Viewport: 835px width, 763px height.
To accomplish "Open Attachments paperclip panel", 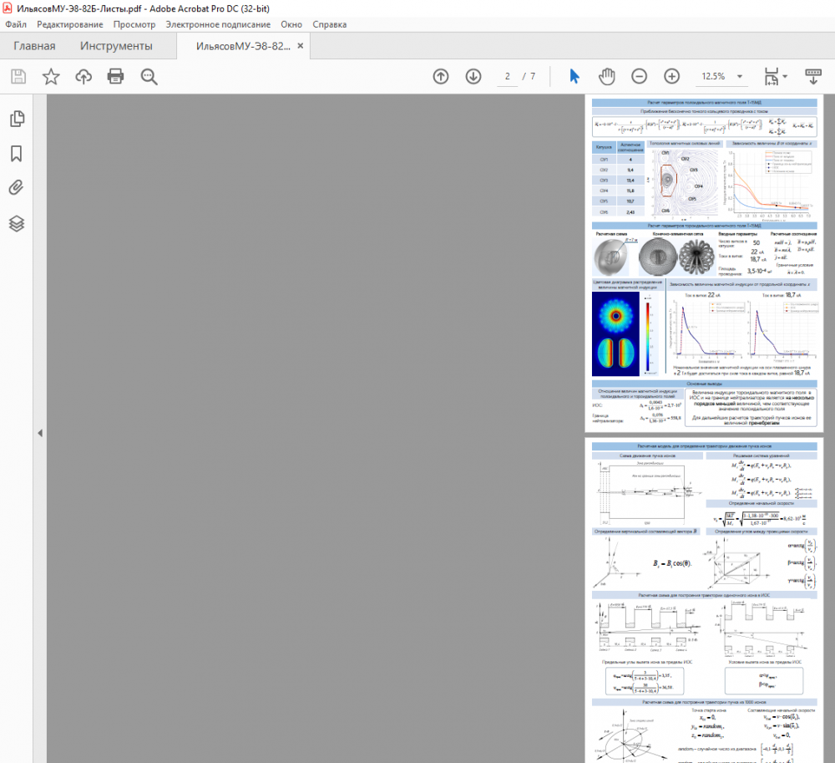I will coord(17,188).
